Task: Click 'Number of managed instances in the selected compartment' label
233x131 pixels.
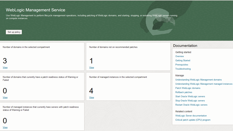Action: click(x=118, y=77)
